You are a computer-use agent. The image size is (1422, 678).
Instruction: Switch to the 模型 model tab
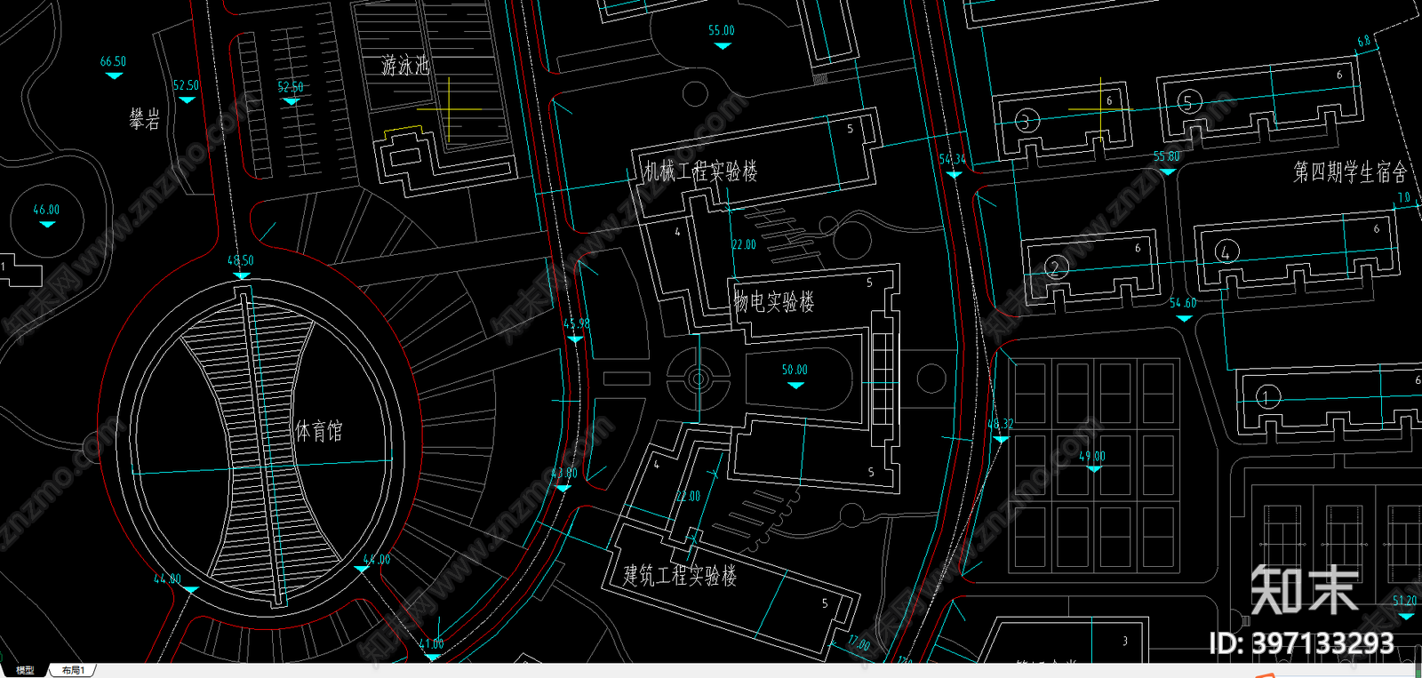25,670
